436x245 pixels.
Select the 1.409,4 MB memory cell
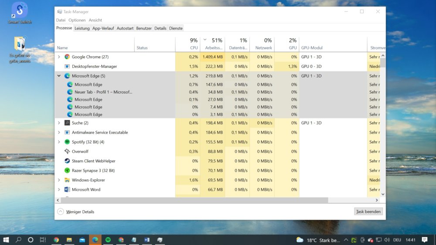(212, 57)
